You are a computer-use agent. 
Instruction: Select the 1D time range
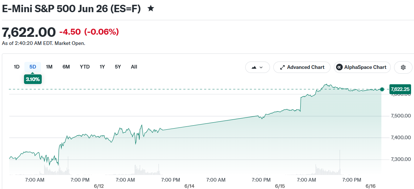(x=17, y=67)
